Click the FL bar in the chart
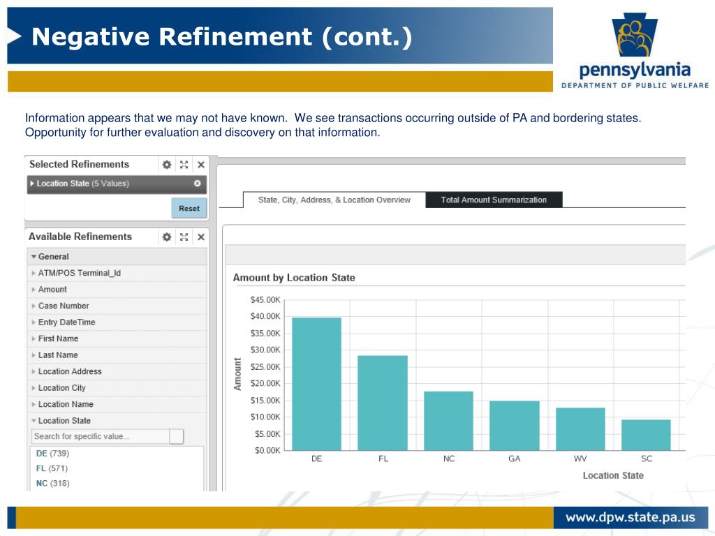 (x=383, y=403)
